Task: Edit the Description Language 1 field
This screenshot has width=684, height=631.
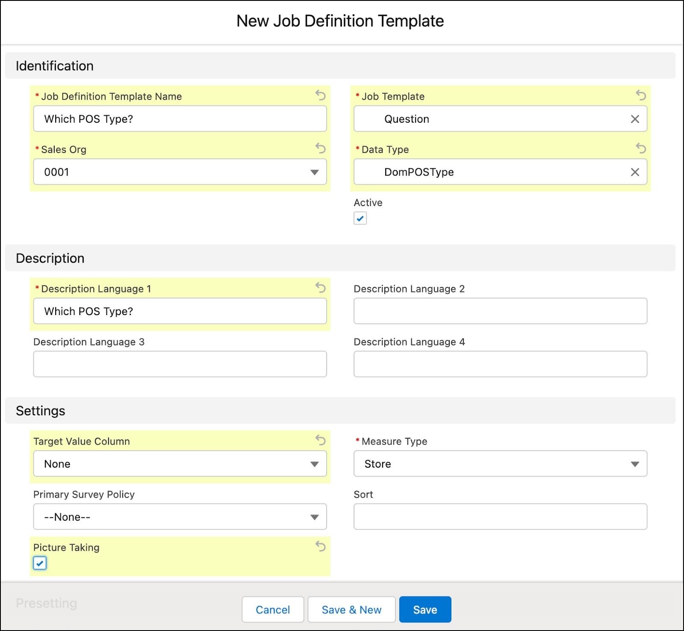Action: click(x=180, y=311)
